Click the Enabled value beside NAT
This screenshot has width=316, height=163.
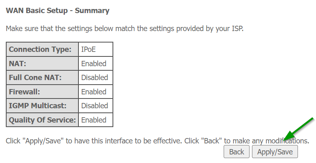[x=96, y=64]
